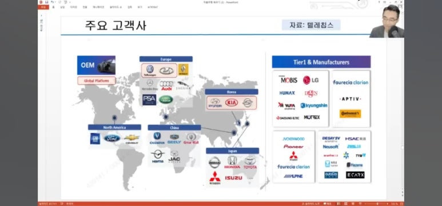The image size is (442, 206).
Task: Click the KIA logo
Action: tap(232, 103)
